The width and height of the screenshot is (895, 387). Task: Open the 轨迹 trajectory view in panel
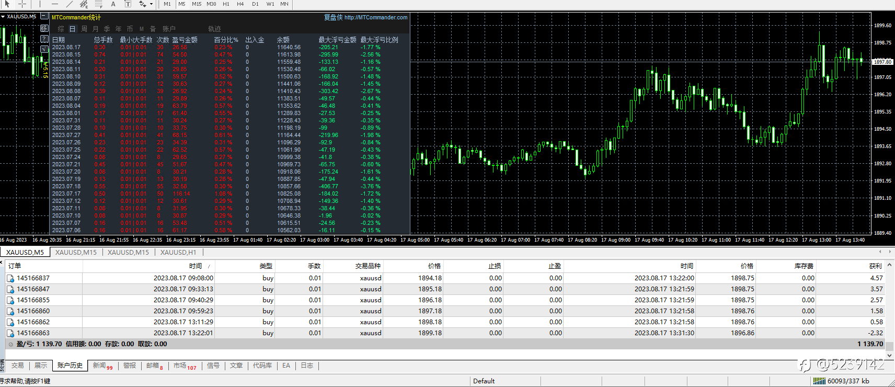[x=214, y=29]
